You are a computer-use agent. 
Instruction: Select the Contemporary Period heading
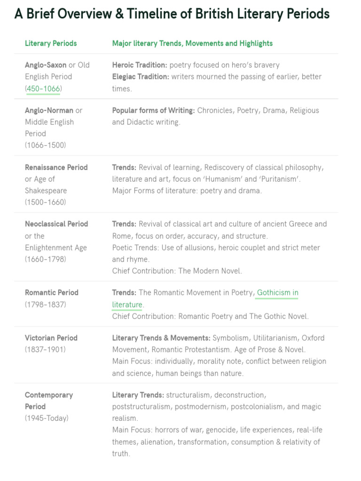pos(49,395)
